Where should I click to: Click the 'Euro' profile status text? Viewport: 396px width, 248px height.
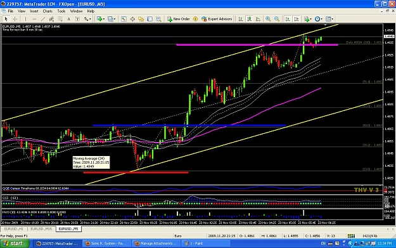click(178, 236)
